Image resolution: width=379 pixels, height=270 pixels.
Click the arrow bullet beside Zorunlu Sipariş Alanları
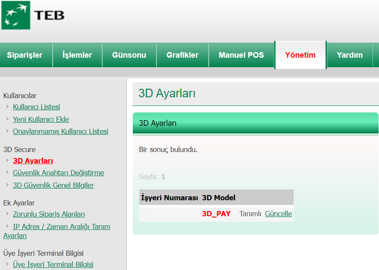pyautogui.click(x=7, y=214)
